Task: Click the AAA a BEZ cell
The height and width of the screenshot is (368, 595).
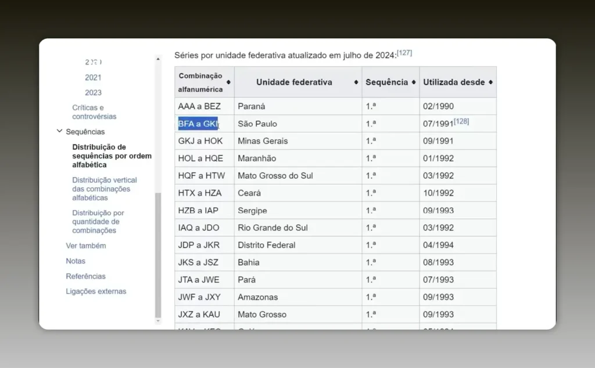Action: [205, 106]
